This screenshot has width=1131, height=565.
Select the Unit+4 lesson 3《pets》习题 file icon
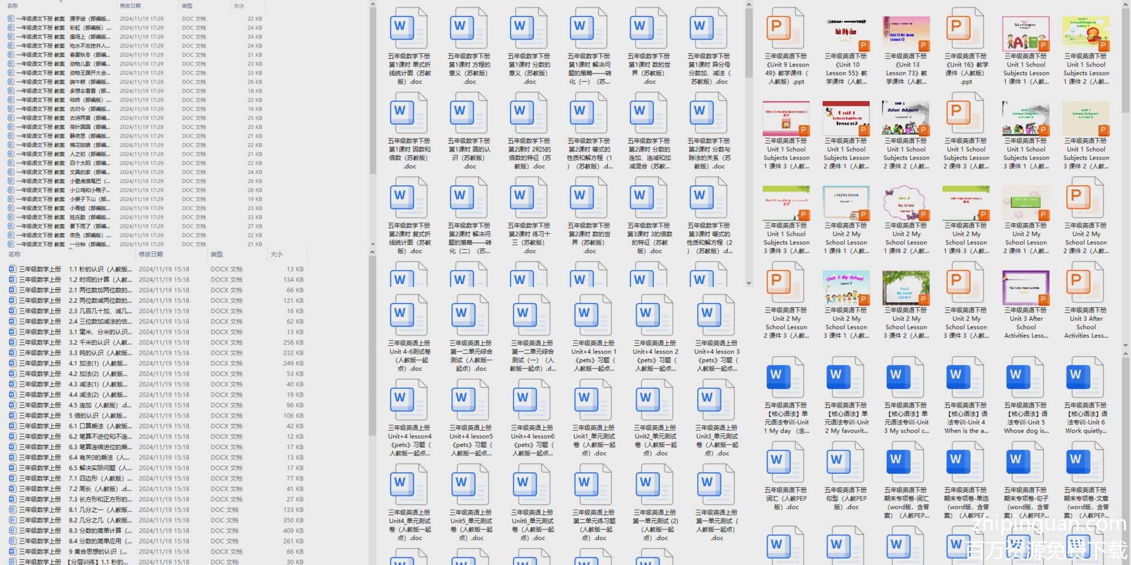pos(716,315)
